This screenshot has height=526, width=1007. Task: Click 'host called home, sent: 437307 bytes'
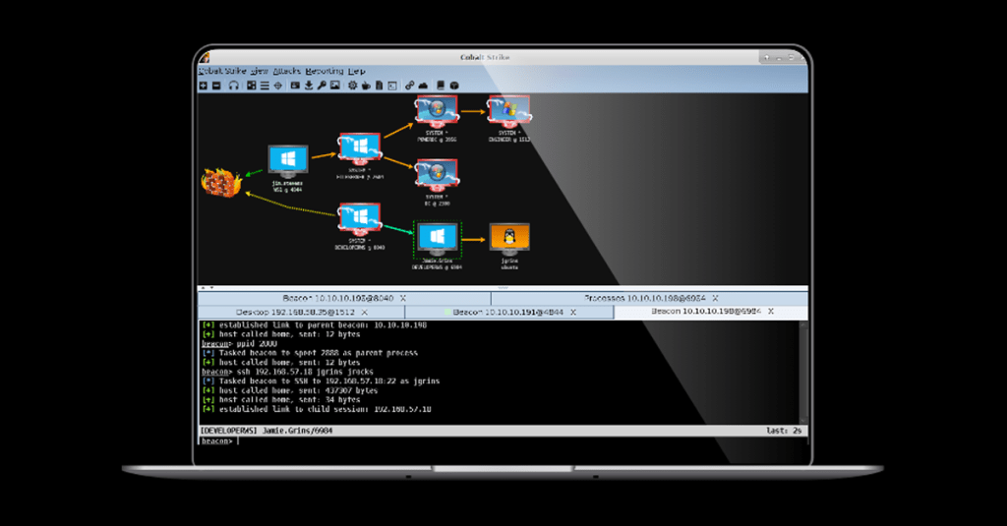click(x=290, y=390)
